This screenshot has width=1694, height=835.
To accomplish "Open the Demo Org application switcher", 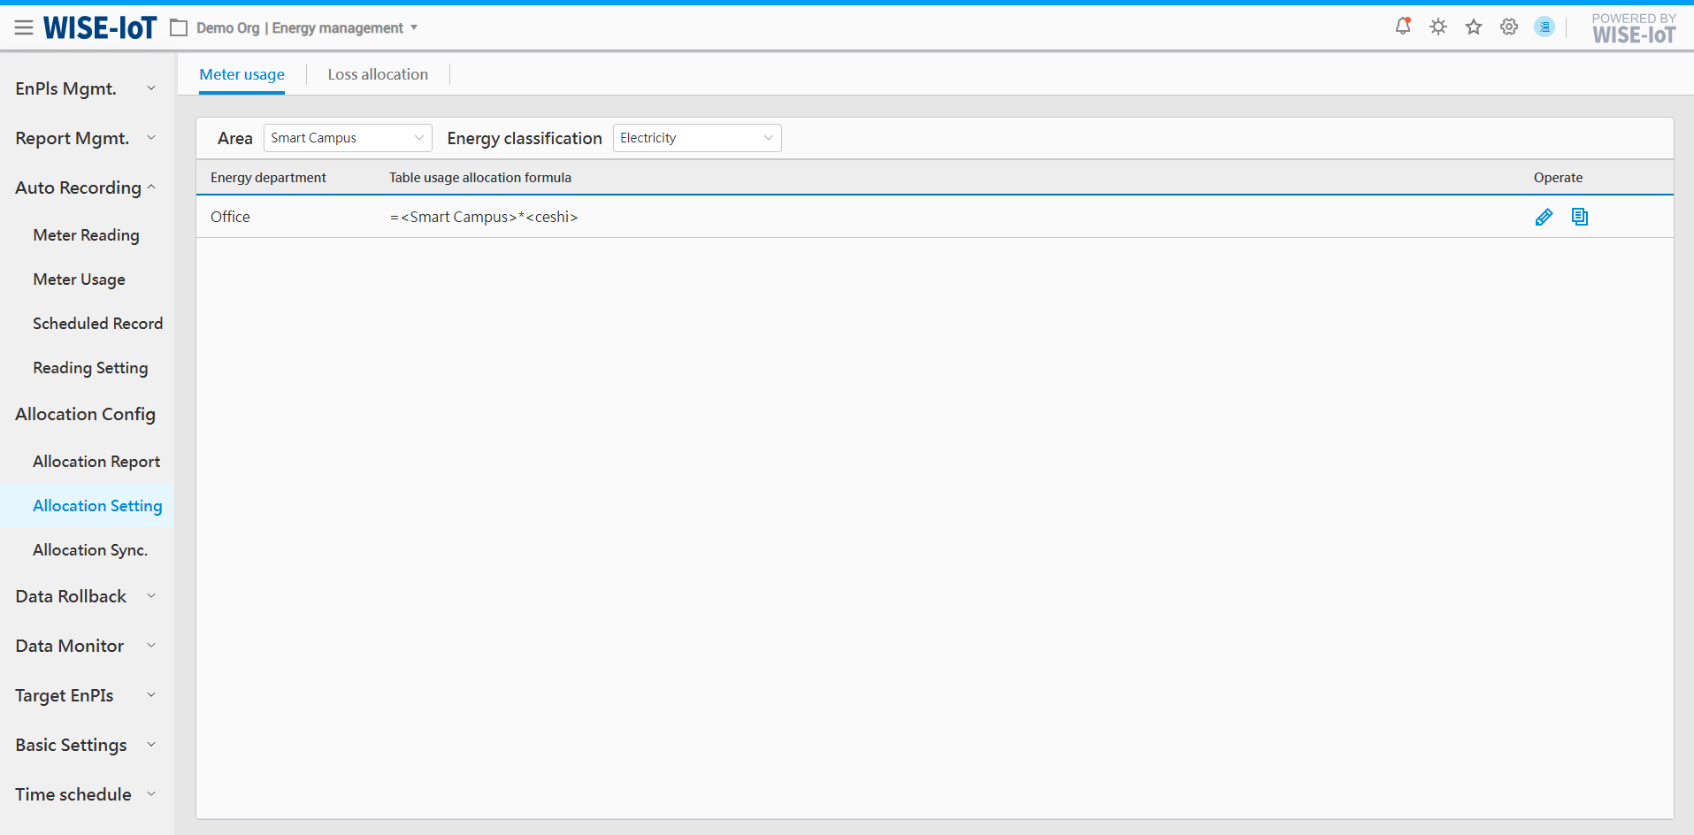I will point(299,28).
